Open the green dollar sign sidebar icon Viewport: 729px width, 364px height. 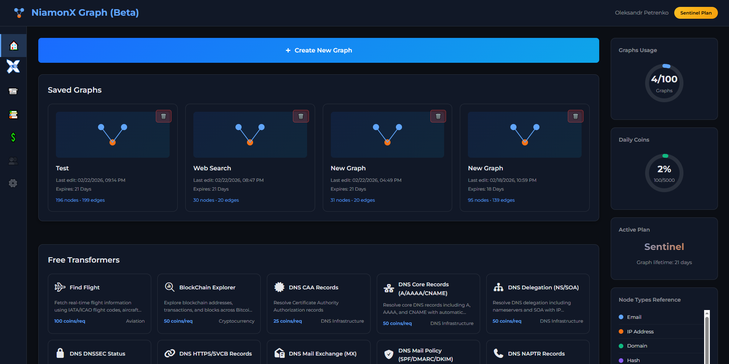[13, 137]
